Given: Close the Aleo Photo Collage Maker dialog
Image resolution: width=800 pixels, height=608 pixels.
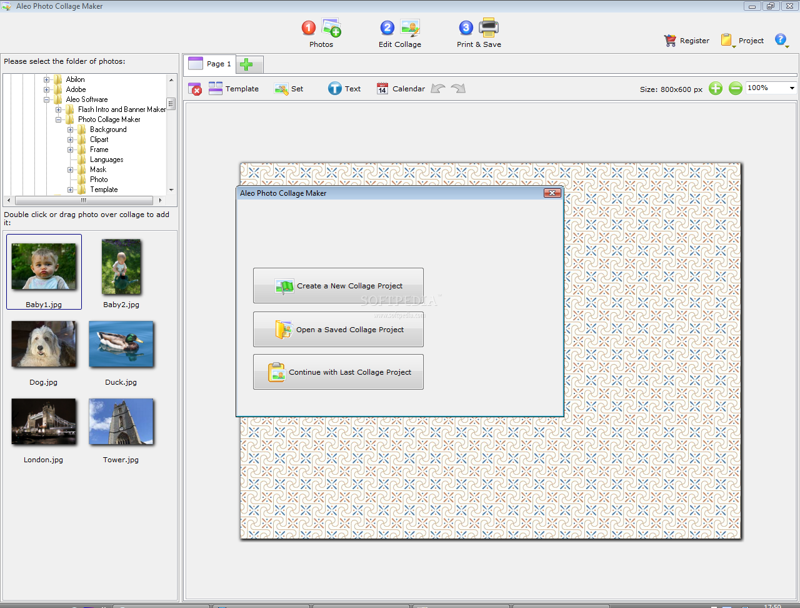Looking at the screenshot, I should 552,193.
